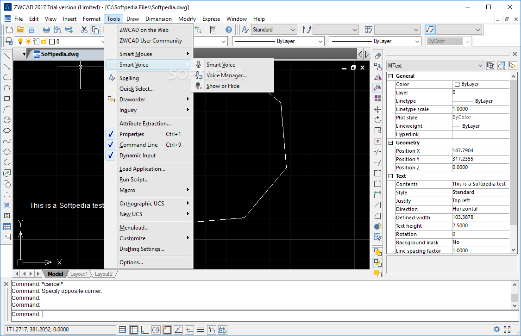Toggle Dynamic Input checkmark in Tools menu
This screenshot has width=521, height=336.
point(111,155)
